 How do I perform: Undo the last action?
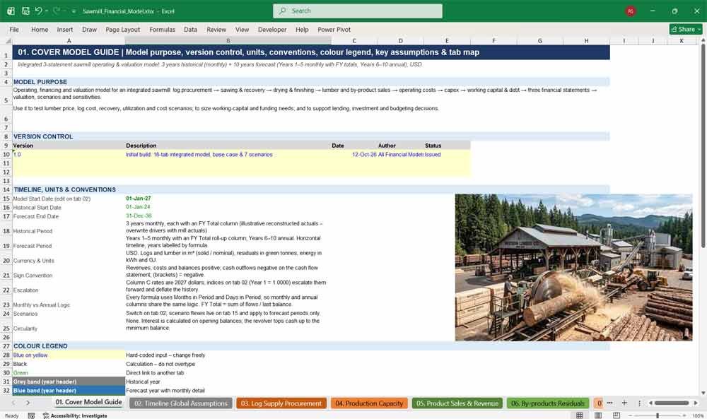(38, 11)
